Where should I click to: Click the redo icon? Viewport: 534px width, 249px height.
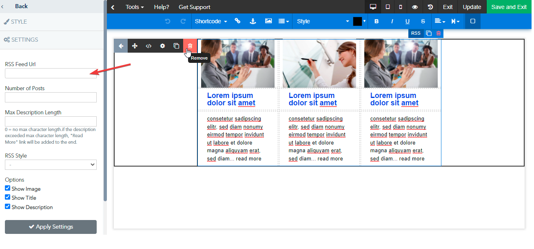[183, 21]
